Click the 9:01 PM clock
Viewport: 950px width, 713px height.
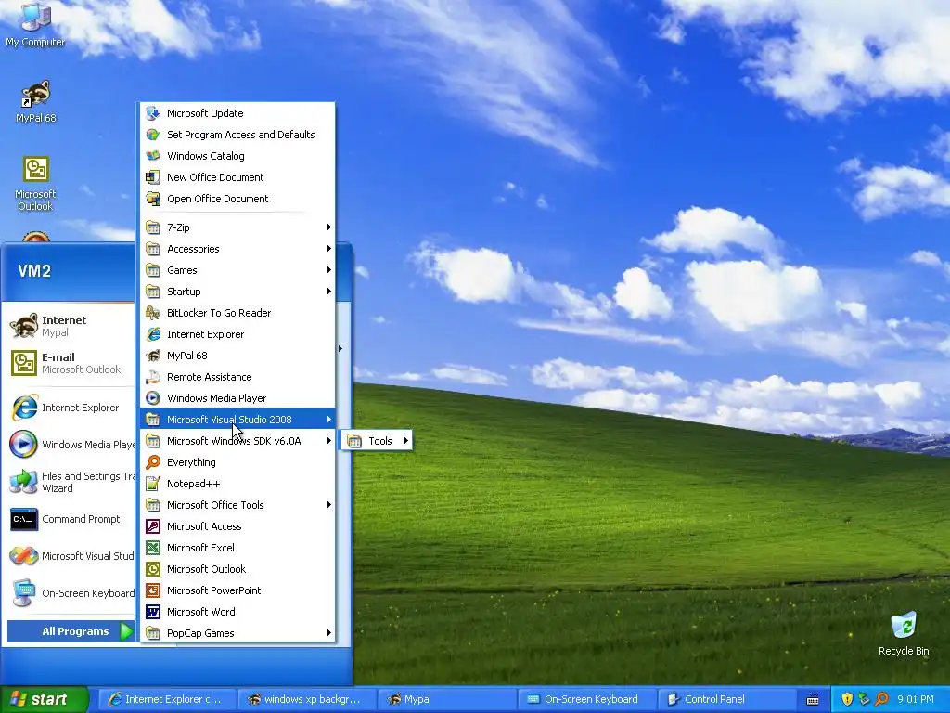tap(916, 699)
